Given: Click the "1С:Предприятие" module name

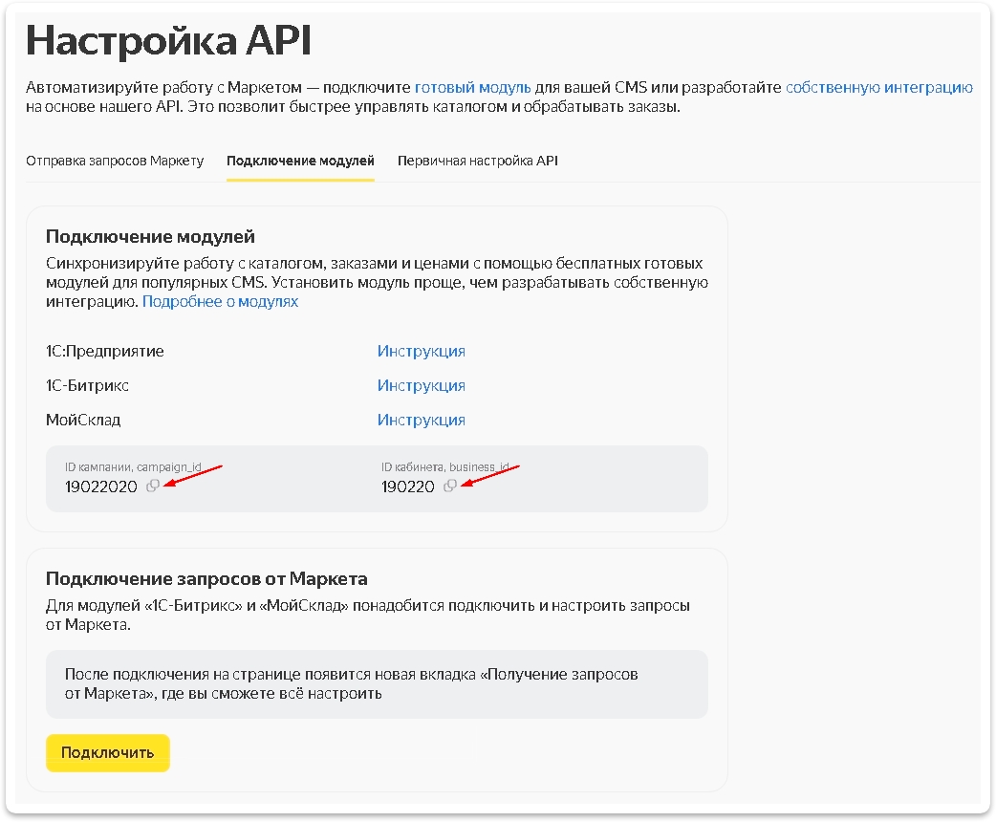Looking at the screenshot, I should click(105, 351).
